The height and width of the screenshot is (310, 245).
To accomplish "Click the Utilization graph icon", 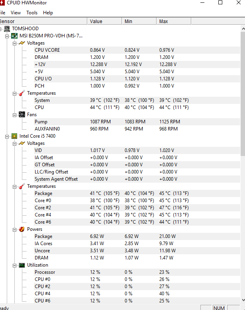I will point(22,265).
